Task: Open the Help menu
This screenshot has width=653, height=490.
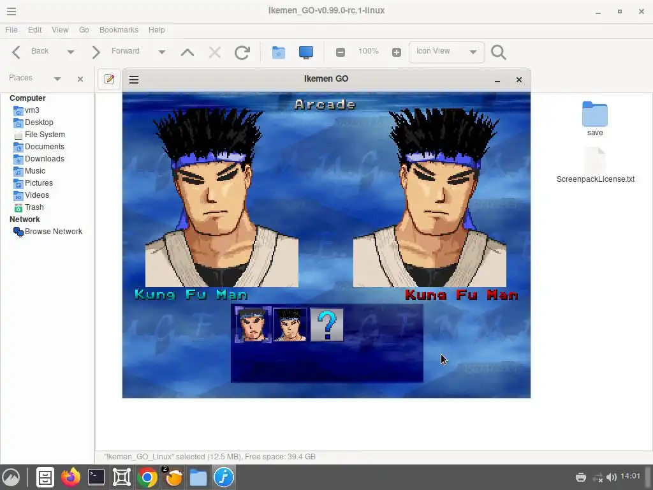Action: (157, 30)
